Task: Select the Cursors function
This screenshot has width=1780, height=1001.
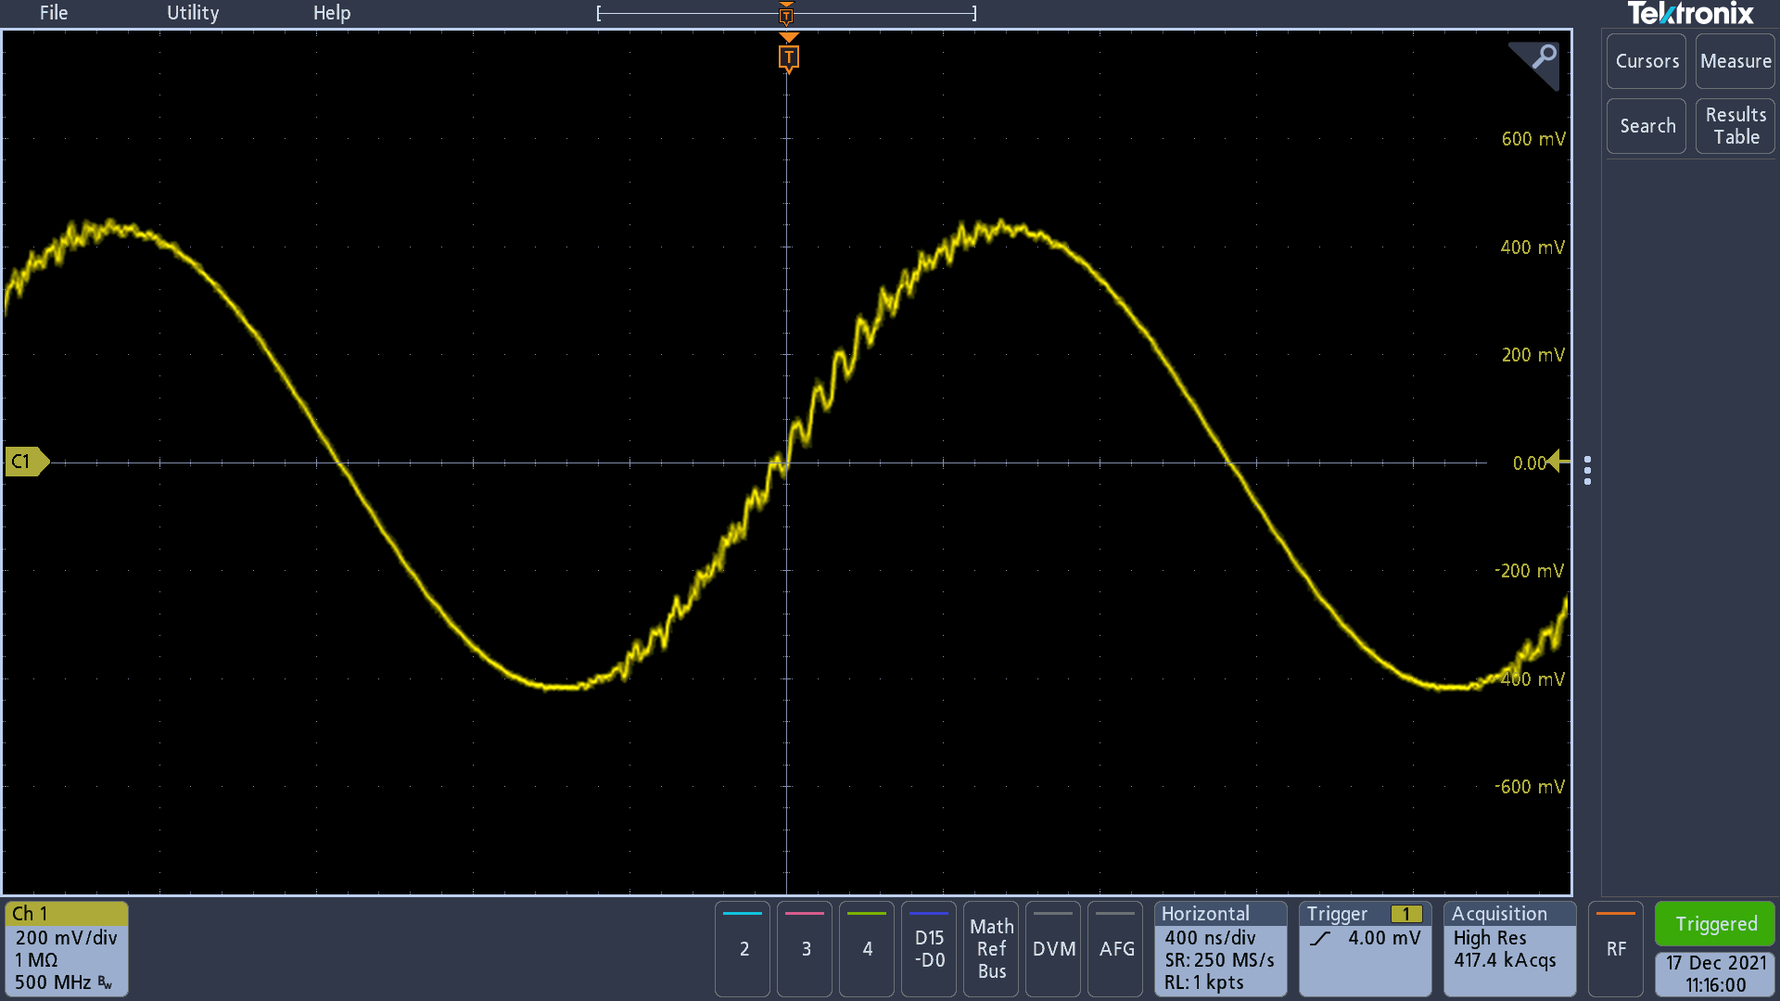Action: [1646, 61]
